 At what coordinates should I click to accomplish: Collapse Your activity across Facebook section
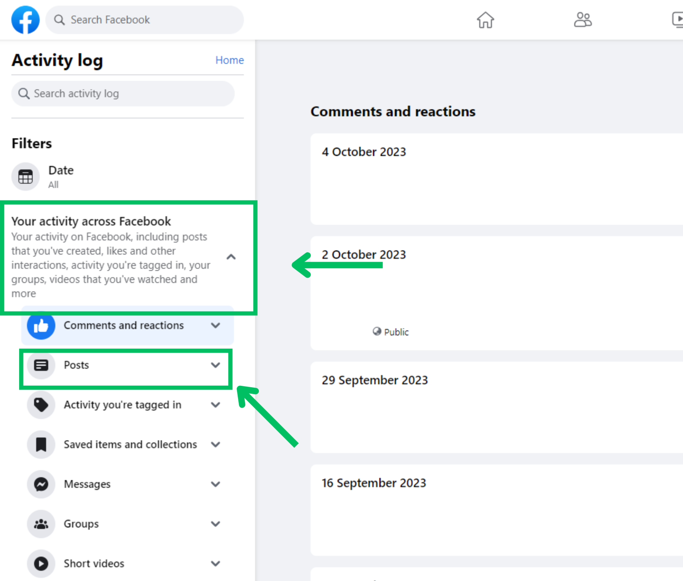click(231, 257)
